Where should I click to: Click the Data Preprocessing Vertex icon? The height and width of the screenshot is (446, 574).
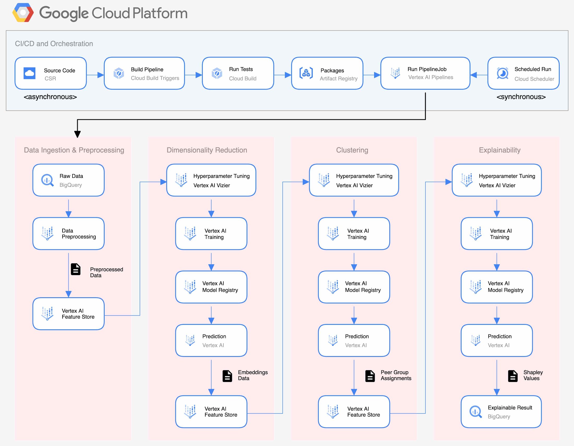click(x=47, y=233)
